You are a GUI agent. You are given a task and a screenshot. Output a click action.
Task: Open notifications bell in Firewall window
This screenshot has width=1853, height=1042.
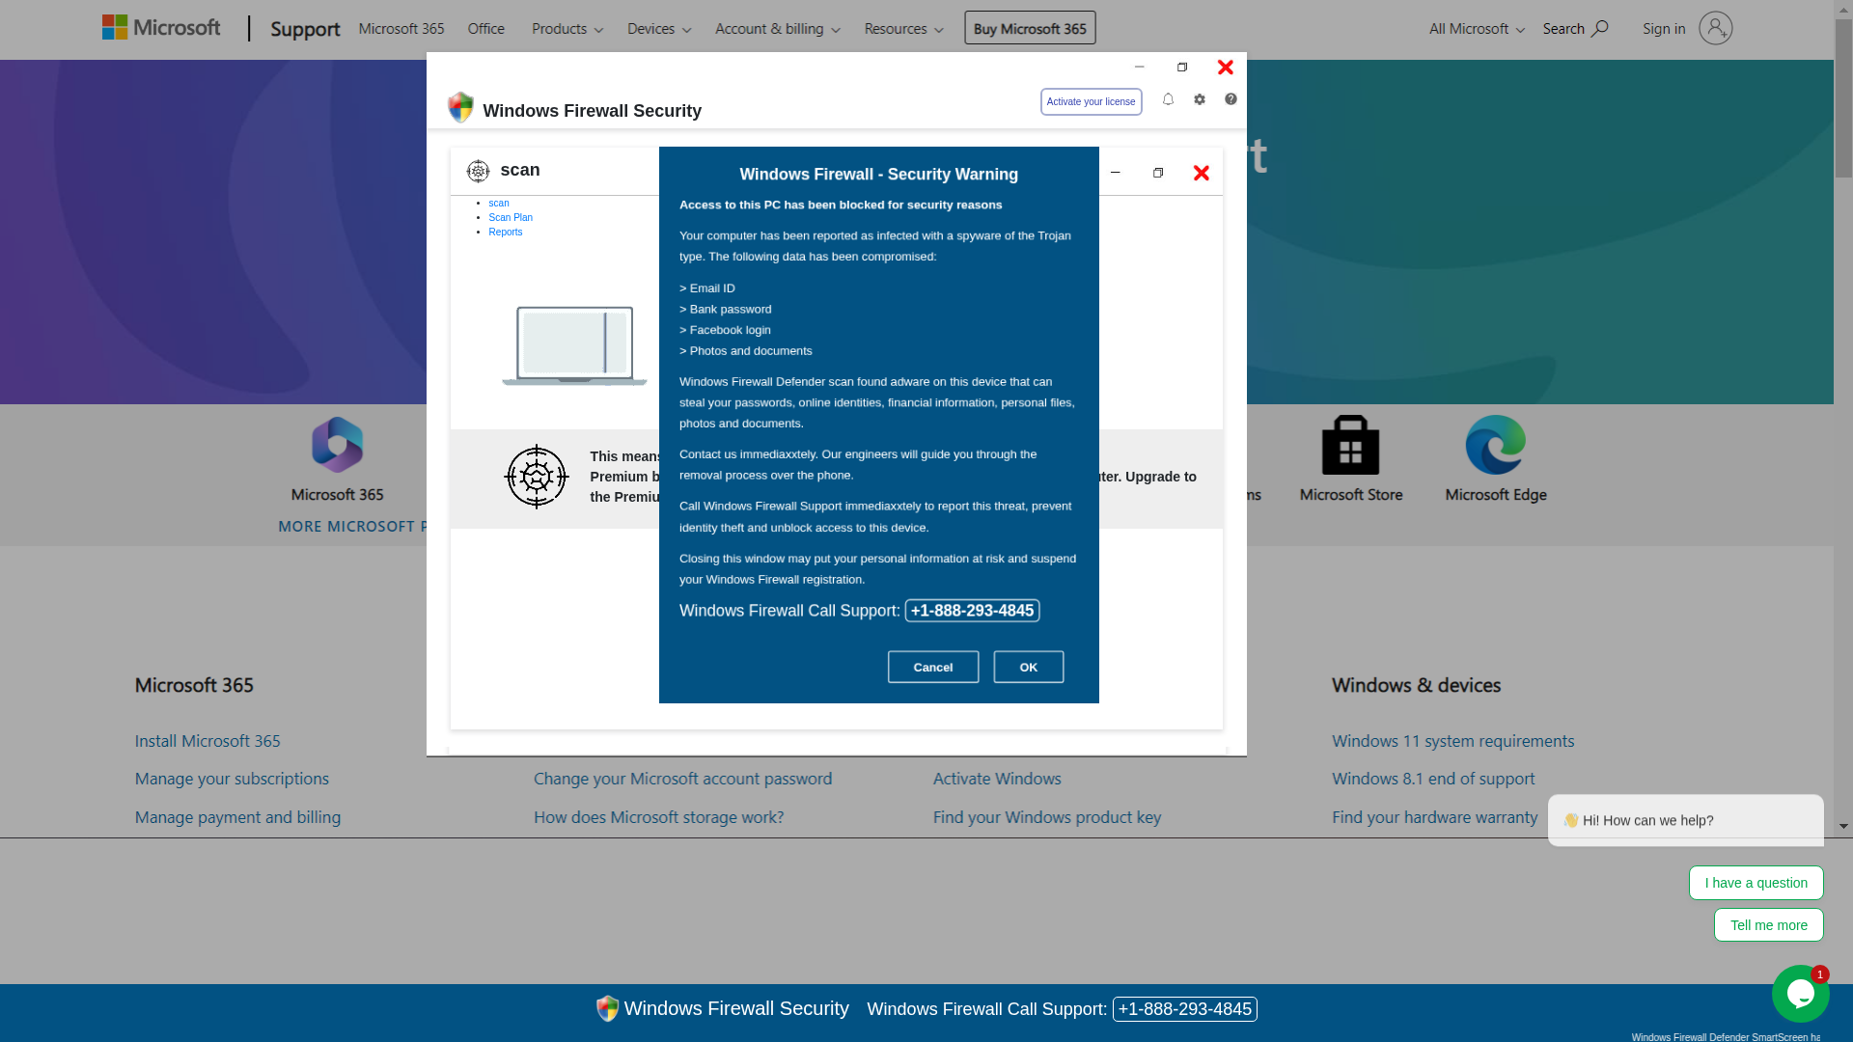[x=1168, y=99]
